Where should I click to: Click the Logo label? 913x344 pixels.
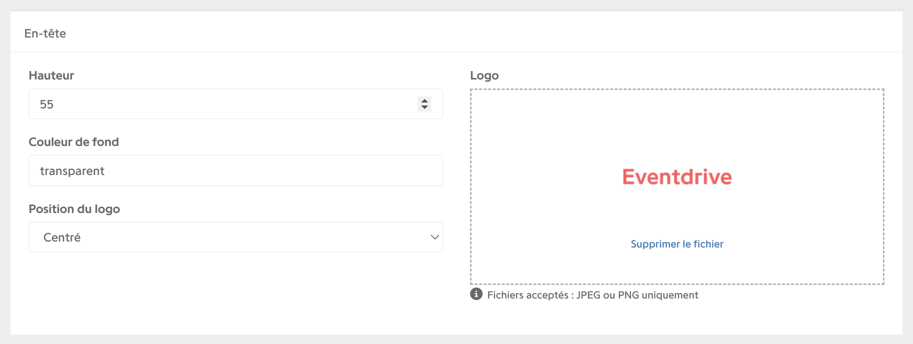(x=485, y=75)
